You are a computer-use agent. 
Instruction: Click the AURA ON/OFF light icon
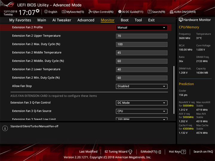pos(171,12)
